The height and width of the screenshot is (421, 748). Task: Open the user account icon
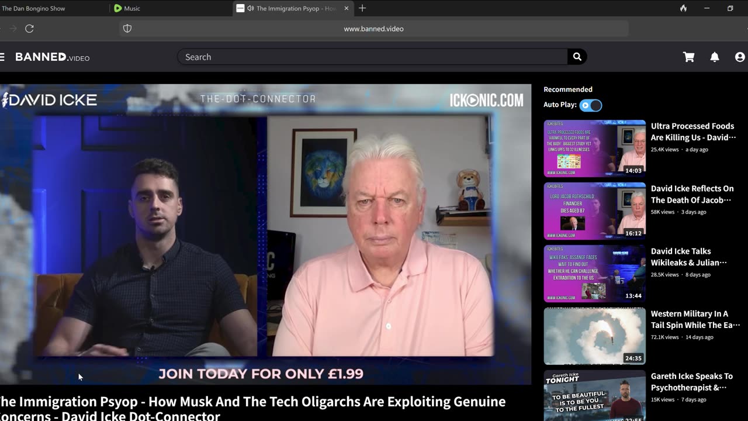coord(740,57)
